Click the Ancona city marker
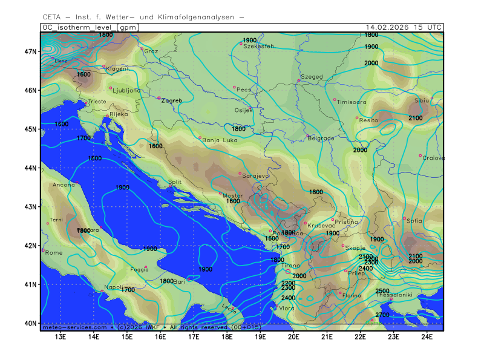The width and height of the screenshot is (484, 363). pos(77,183)
